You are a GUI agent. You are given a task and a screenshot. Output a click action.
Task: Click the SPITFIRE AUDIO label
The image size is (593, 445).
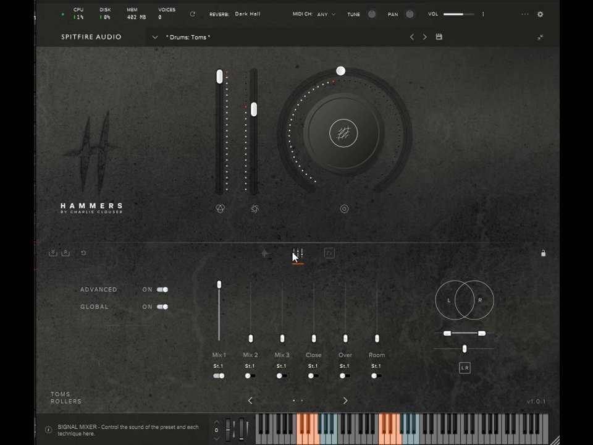click(91, 36)
